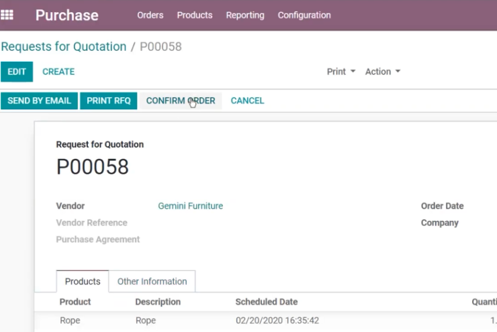Click the Purchase app title
This screenshot has height=332, width=497.
point(67,15)
